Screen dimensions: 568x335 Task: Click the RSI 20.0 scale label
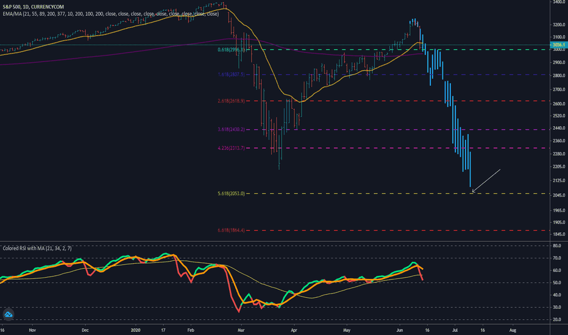point(557,320)
